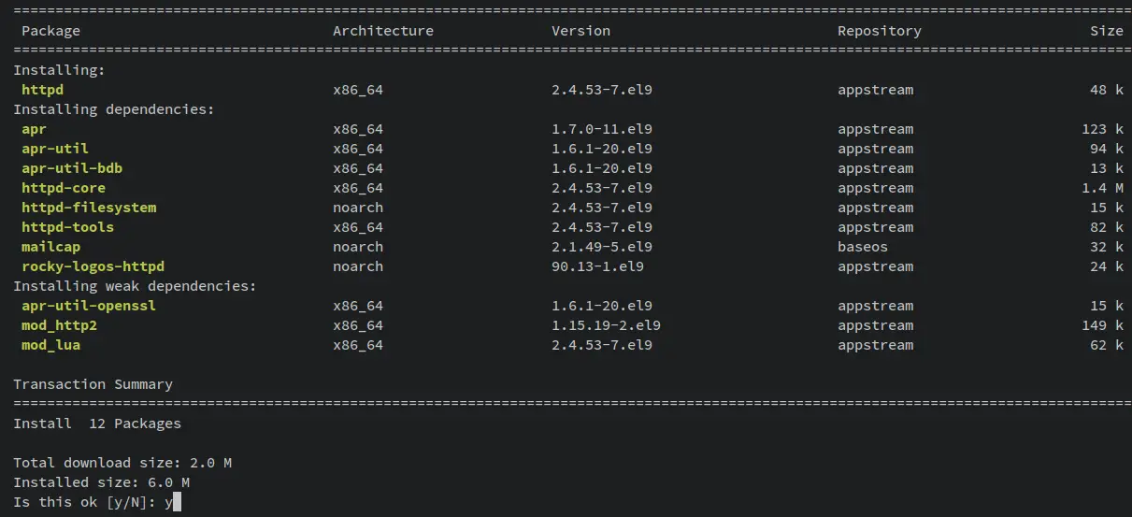Click the Repository column header
This screenshot has width=1132, height=517.
pyautogui.click(x=880, y=31)
